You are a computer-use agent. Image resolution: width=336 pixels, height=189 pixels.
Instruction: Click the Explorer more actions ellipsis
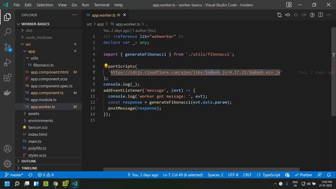click(x=75, y=15)
